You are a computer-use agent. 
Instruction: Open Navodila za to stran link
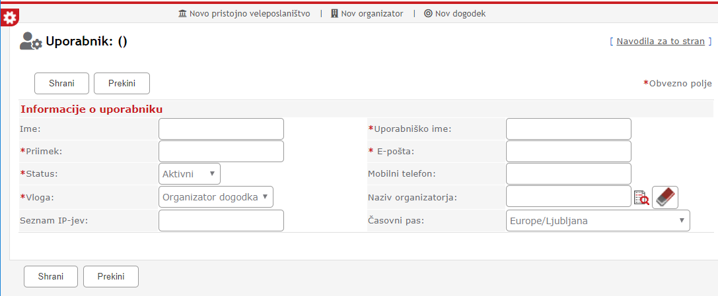661,41
